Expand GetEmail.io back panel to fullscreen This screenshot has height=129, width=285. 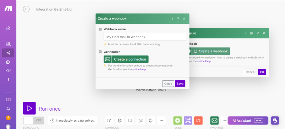pyautogui.click(x=251, y=33)
